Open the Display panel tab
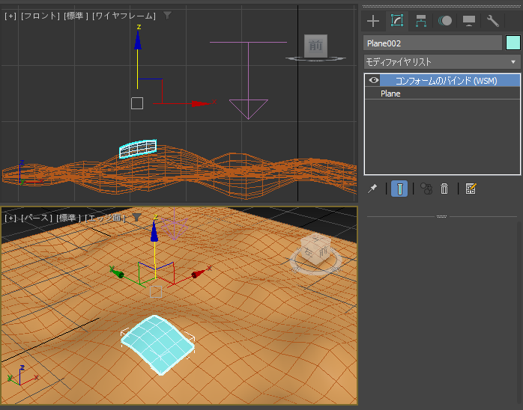 coord(468,21)
